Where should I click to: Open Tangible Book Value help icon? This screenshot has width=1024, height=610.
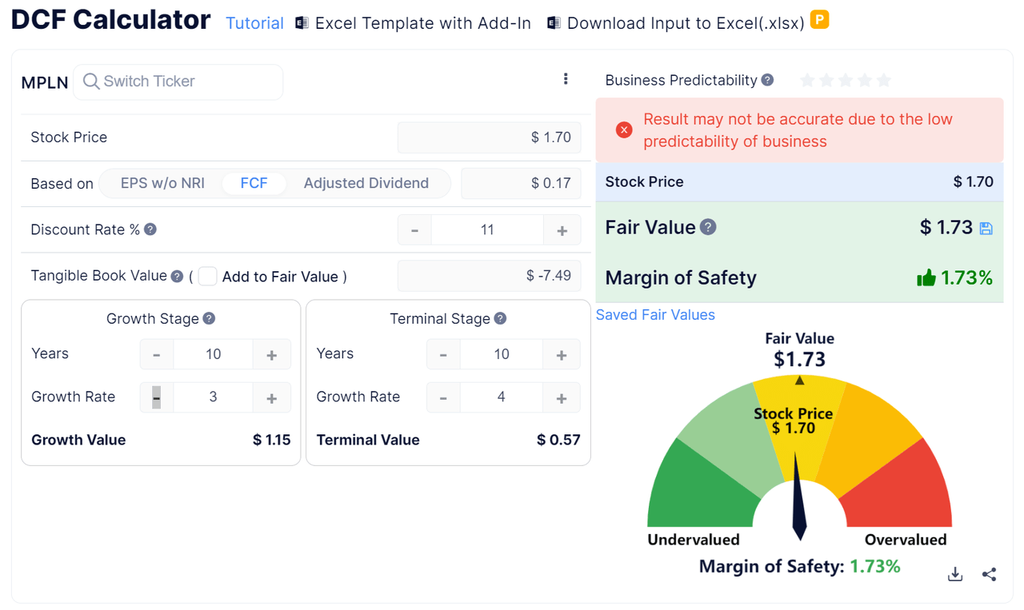pyautogui.click(x=177, y=276)
